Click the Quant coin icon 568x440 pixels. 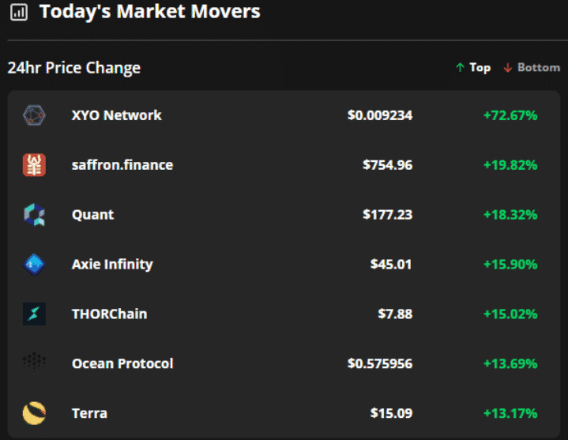[x=34, y=215]
